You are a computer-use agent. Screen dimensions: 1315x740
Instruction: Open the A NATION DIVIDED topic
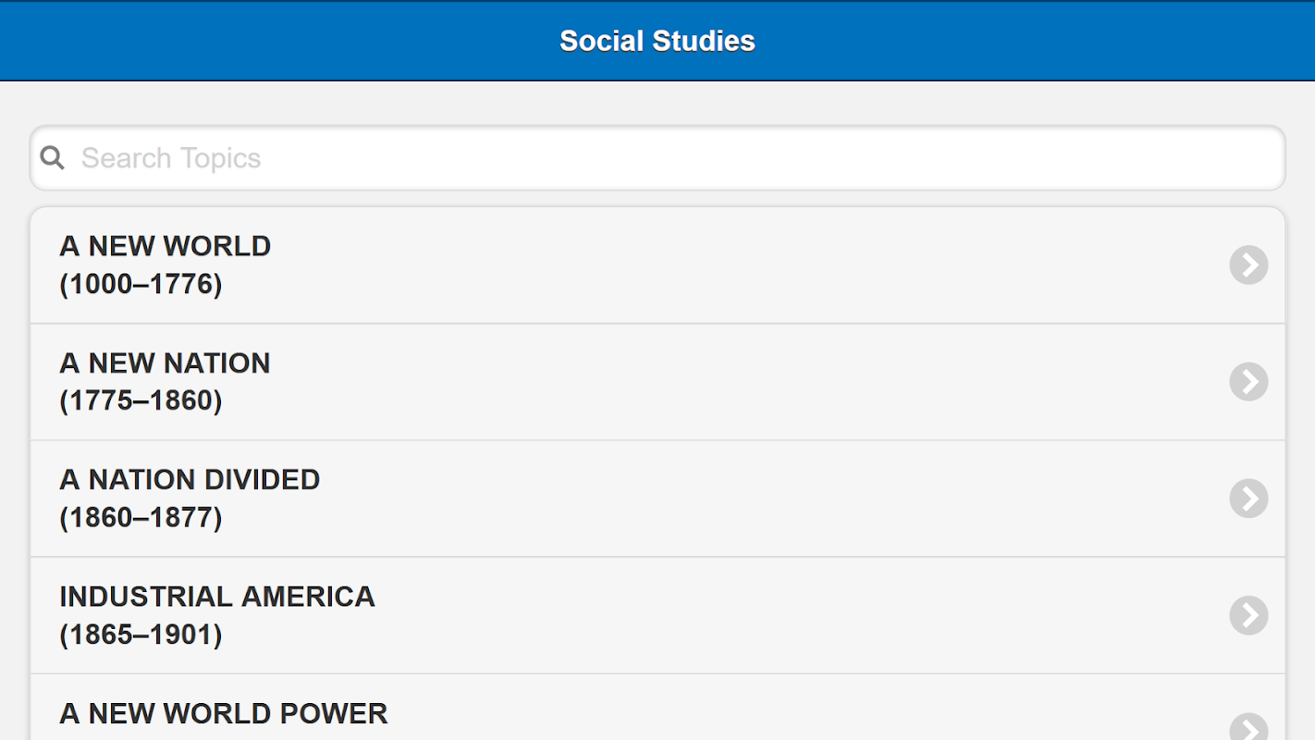tap(190, 479)
